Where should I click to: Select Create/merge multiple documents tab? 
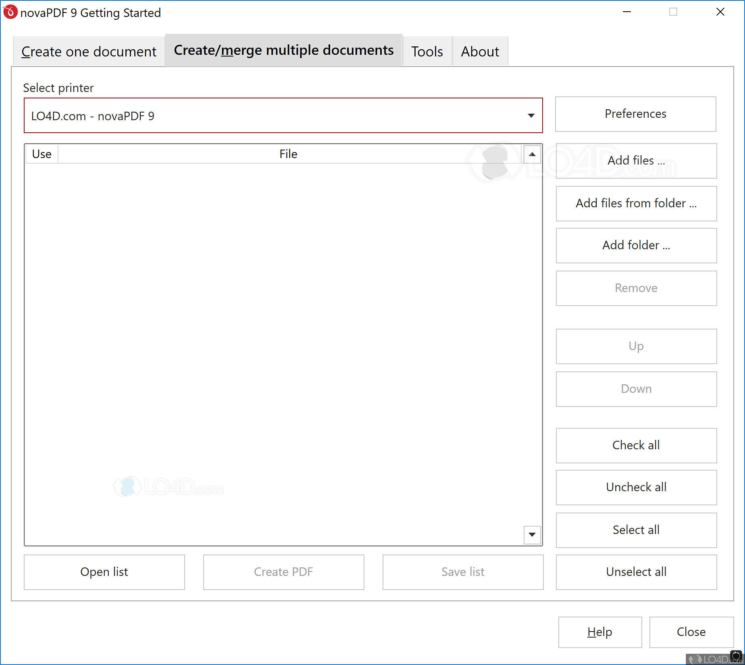[283, 50]
